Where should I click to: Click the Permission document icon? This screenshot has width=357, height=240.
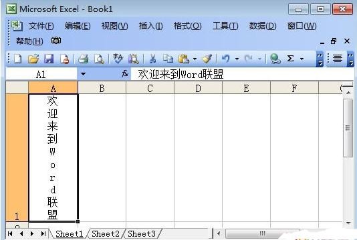pos(64,59)
